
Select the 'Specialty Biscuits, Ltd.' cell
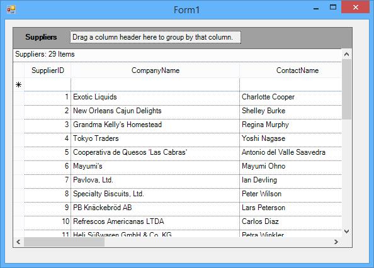[x=156, y=195]
